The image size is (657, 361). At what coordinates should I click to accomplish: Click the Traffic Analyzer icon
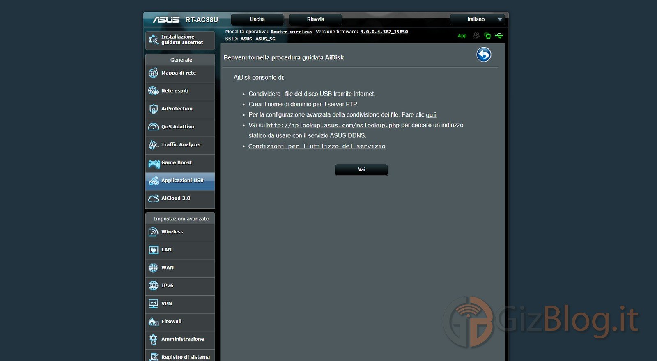coord(154,144)
